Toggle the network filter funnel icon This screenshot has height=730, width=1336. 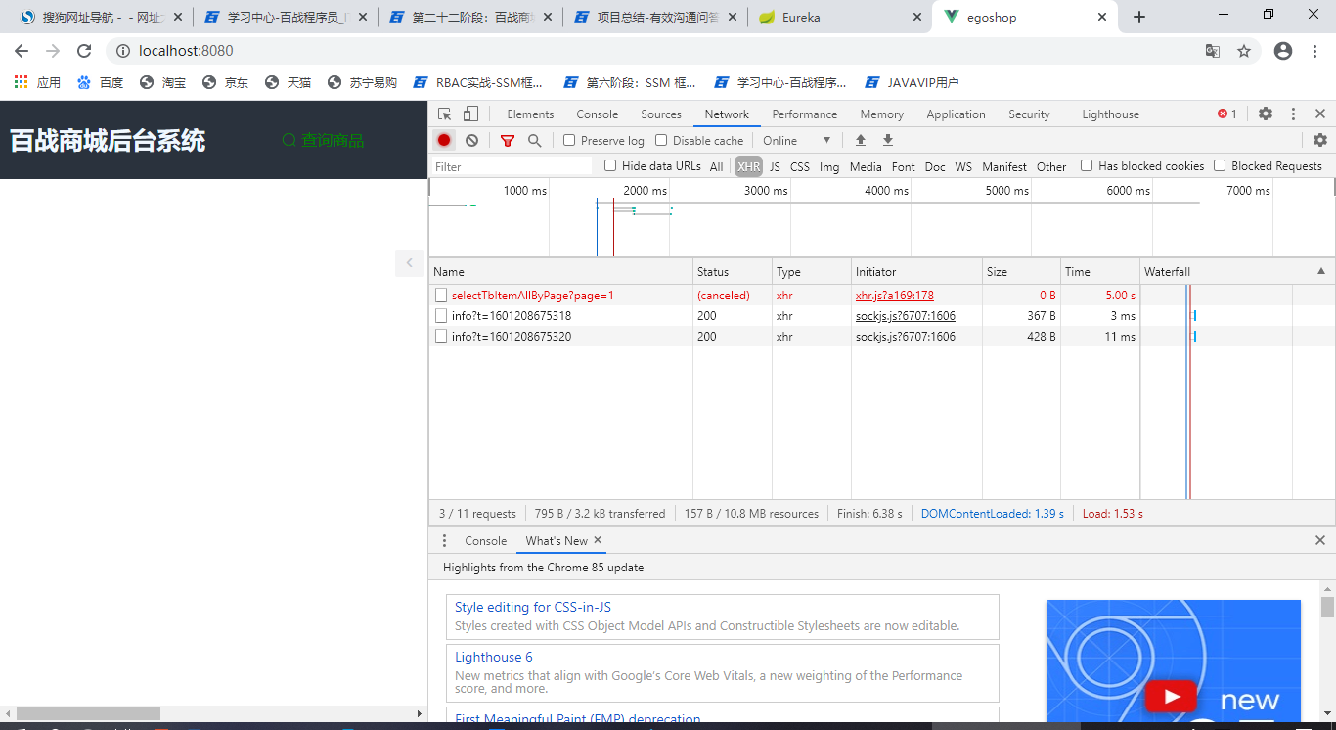(x=507, y=140)
